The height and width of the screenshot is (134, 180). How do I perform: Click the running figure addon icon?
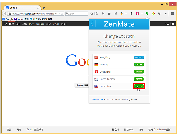click(x=131, y=13)
